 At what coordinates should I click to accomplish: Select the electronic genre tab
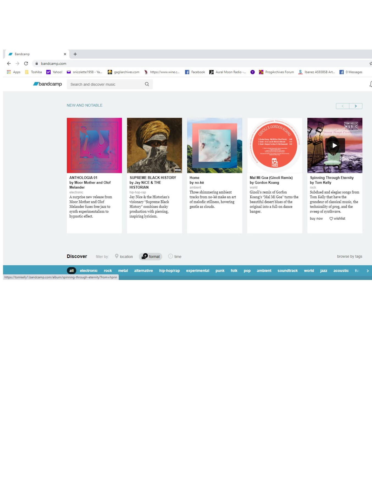coord(89,271)
